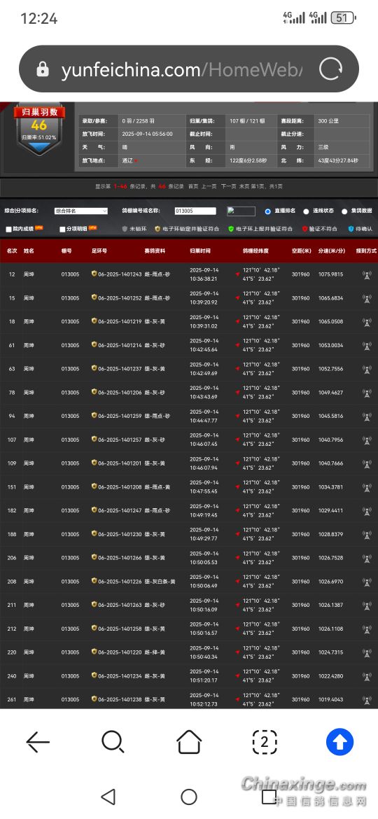Open the browser search icon

[113, 742]
